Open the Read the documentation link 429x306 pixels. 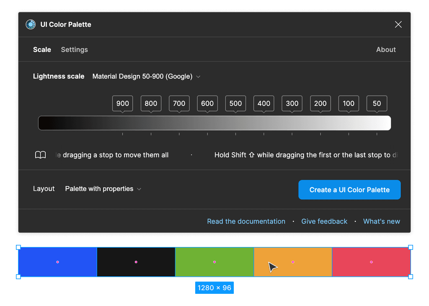[x=246, y=221]
